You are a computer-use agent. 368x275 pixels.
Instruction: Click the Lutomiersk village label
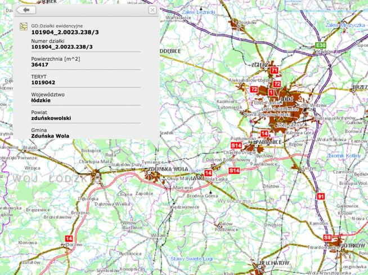pos(230,107)
